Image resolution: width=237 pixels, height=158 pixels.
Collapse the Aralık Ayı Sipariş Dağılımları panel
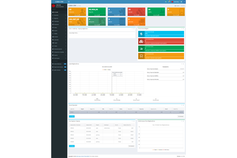click(132, 29)
